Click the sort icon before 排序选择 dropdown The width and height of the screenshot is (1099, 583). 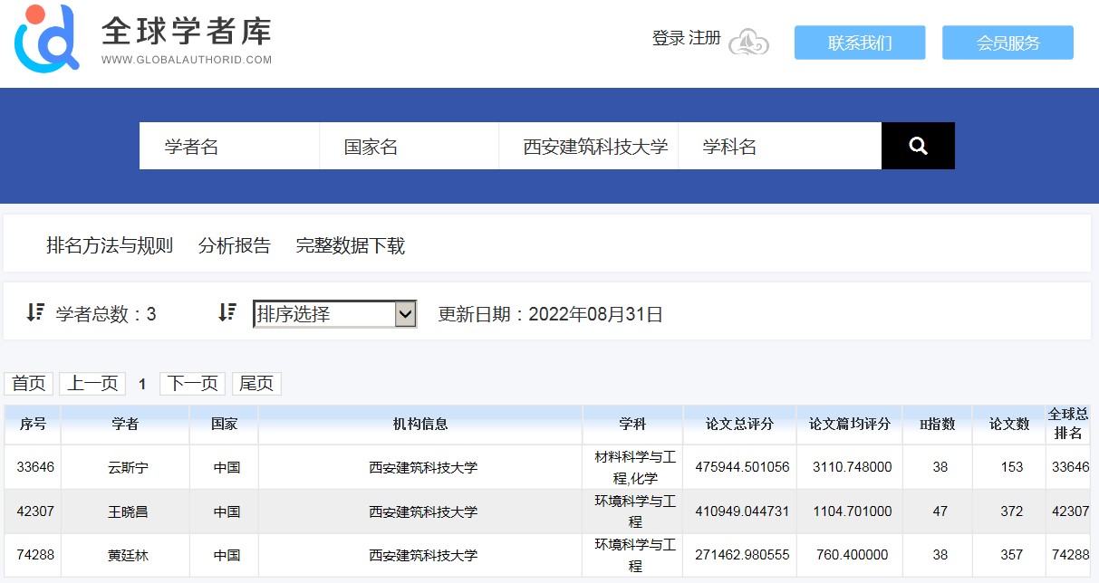coord(227,313)
